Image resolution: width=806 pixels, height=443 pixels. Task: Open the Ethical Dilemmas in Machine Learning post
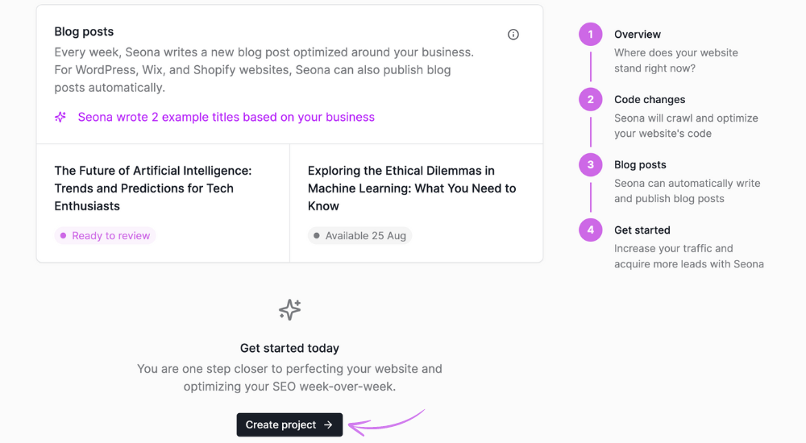click(412, 188)
